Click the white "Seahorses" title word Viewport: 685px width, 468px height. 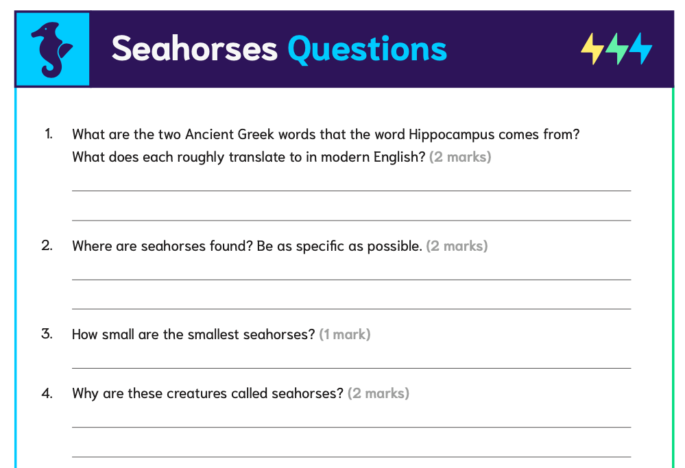(194, 49)
